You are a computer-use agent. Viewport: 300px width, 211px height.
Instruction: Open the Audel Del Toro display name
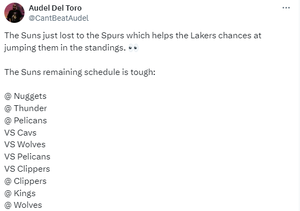pos(55,8)
